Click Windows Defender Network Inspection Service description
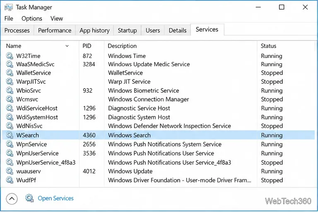 169,126
